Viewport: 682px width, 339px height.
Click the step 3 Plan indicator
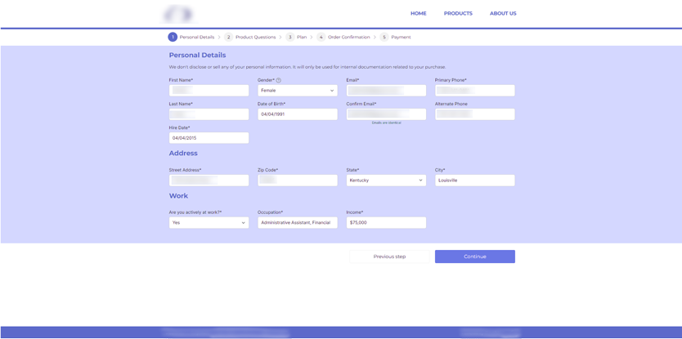tap(290, 37)
